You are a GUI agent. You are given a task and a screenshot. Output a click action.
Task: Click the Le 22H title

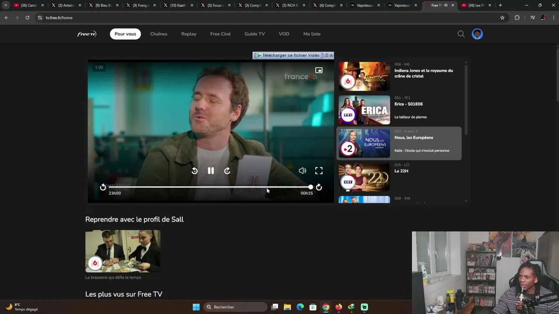pos(401,171)
